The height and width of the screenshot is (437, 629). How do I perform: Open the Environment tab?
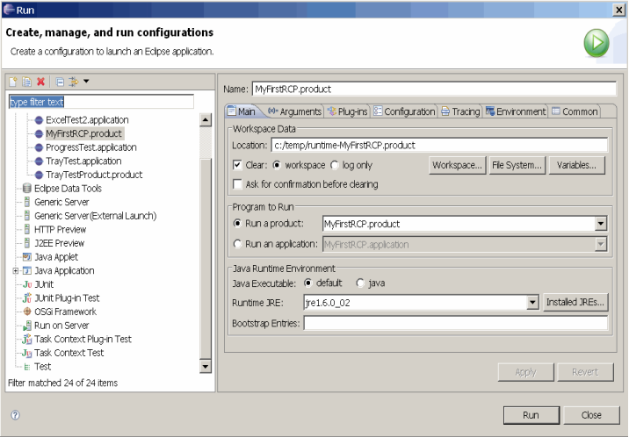[516, 111]
